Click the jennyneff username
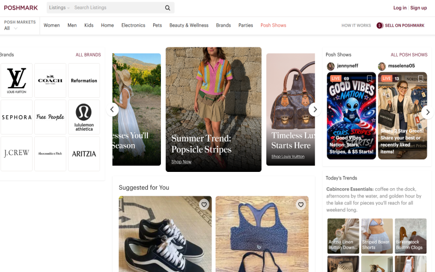Viewport: 435px width, 272px height. [347, 66]
